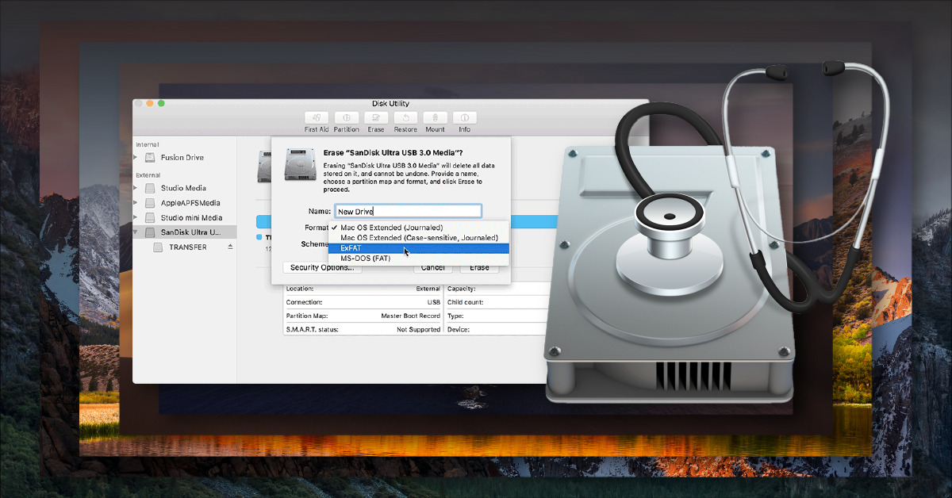The image size is (952, 498).
Task: Click the drive icon beside Studio Media
Action: [150, 188]
